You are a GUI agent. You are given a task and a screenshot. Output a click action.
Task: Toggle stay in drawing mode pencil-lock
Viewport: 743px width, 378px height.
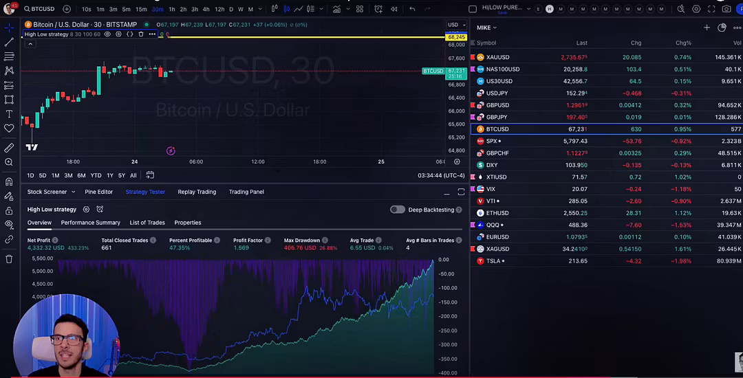tap(9, 197)
